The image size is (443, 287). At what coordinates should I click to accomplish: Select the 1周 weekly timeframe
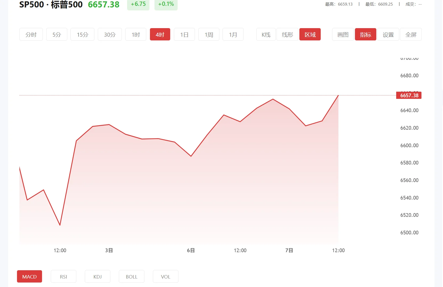[x=209, y=34]
